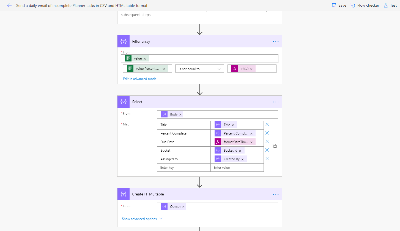Screen dimensions: 400x231
Task: Open Select action options menu (ellipsis)
Action: pyautogui.click(x=276, y=102)
